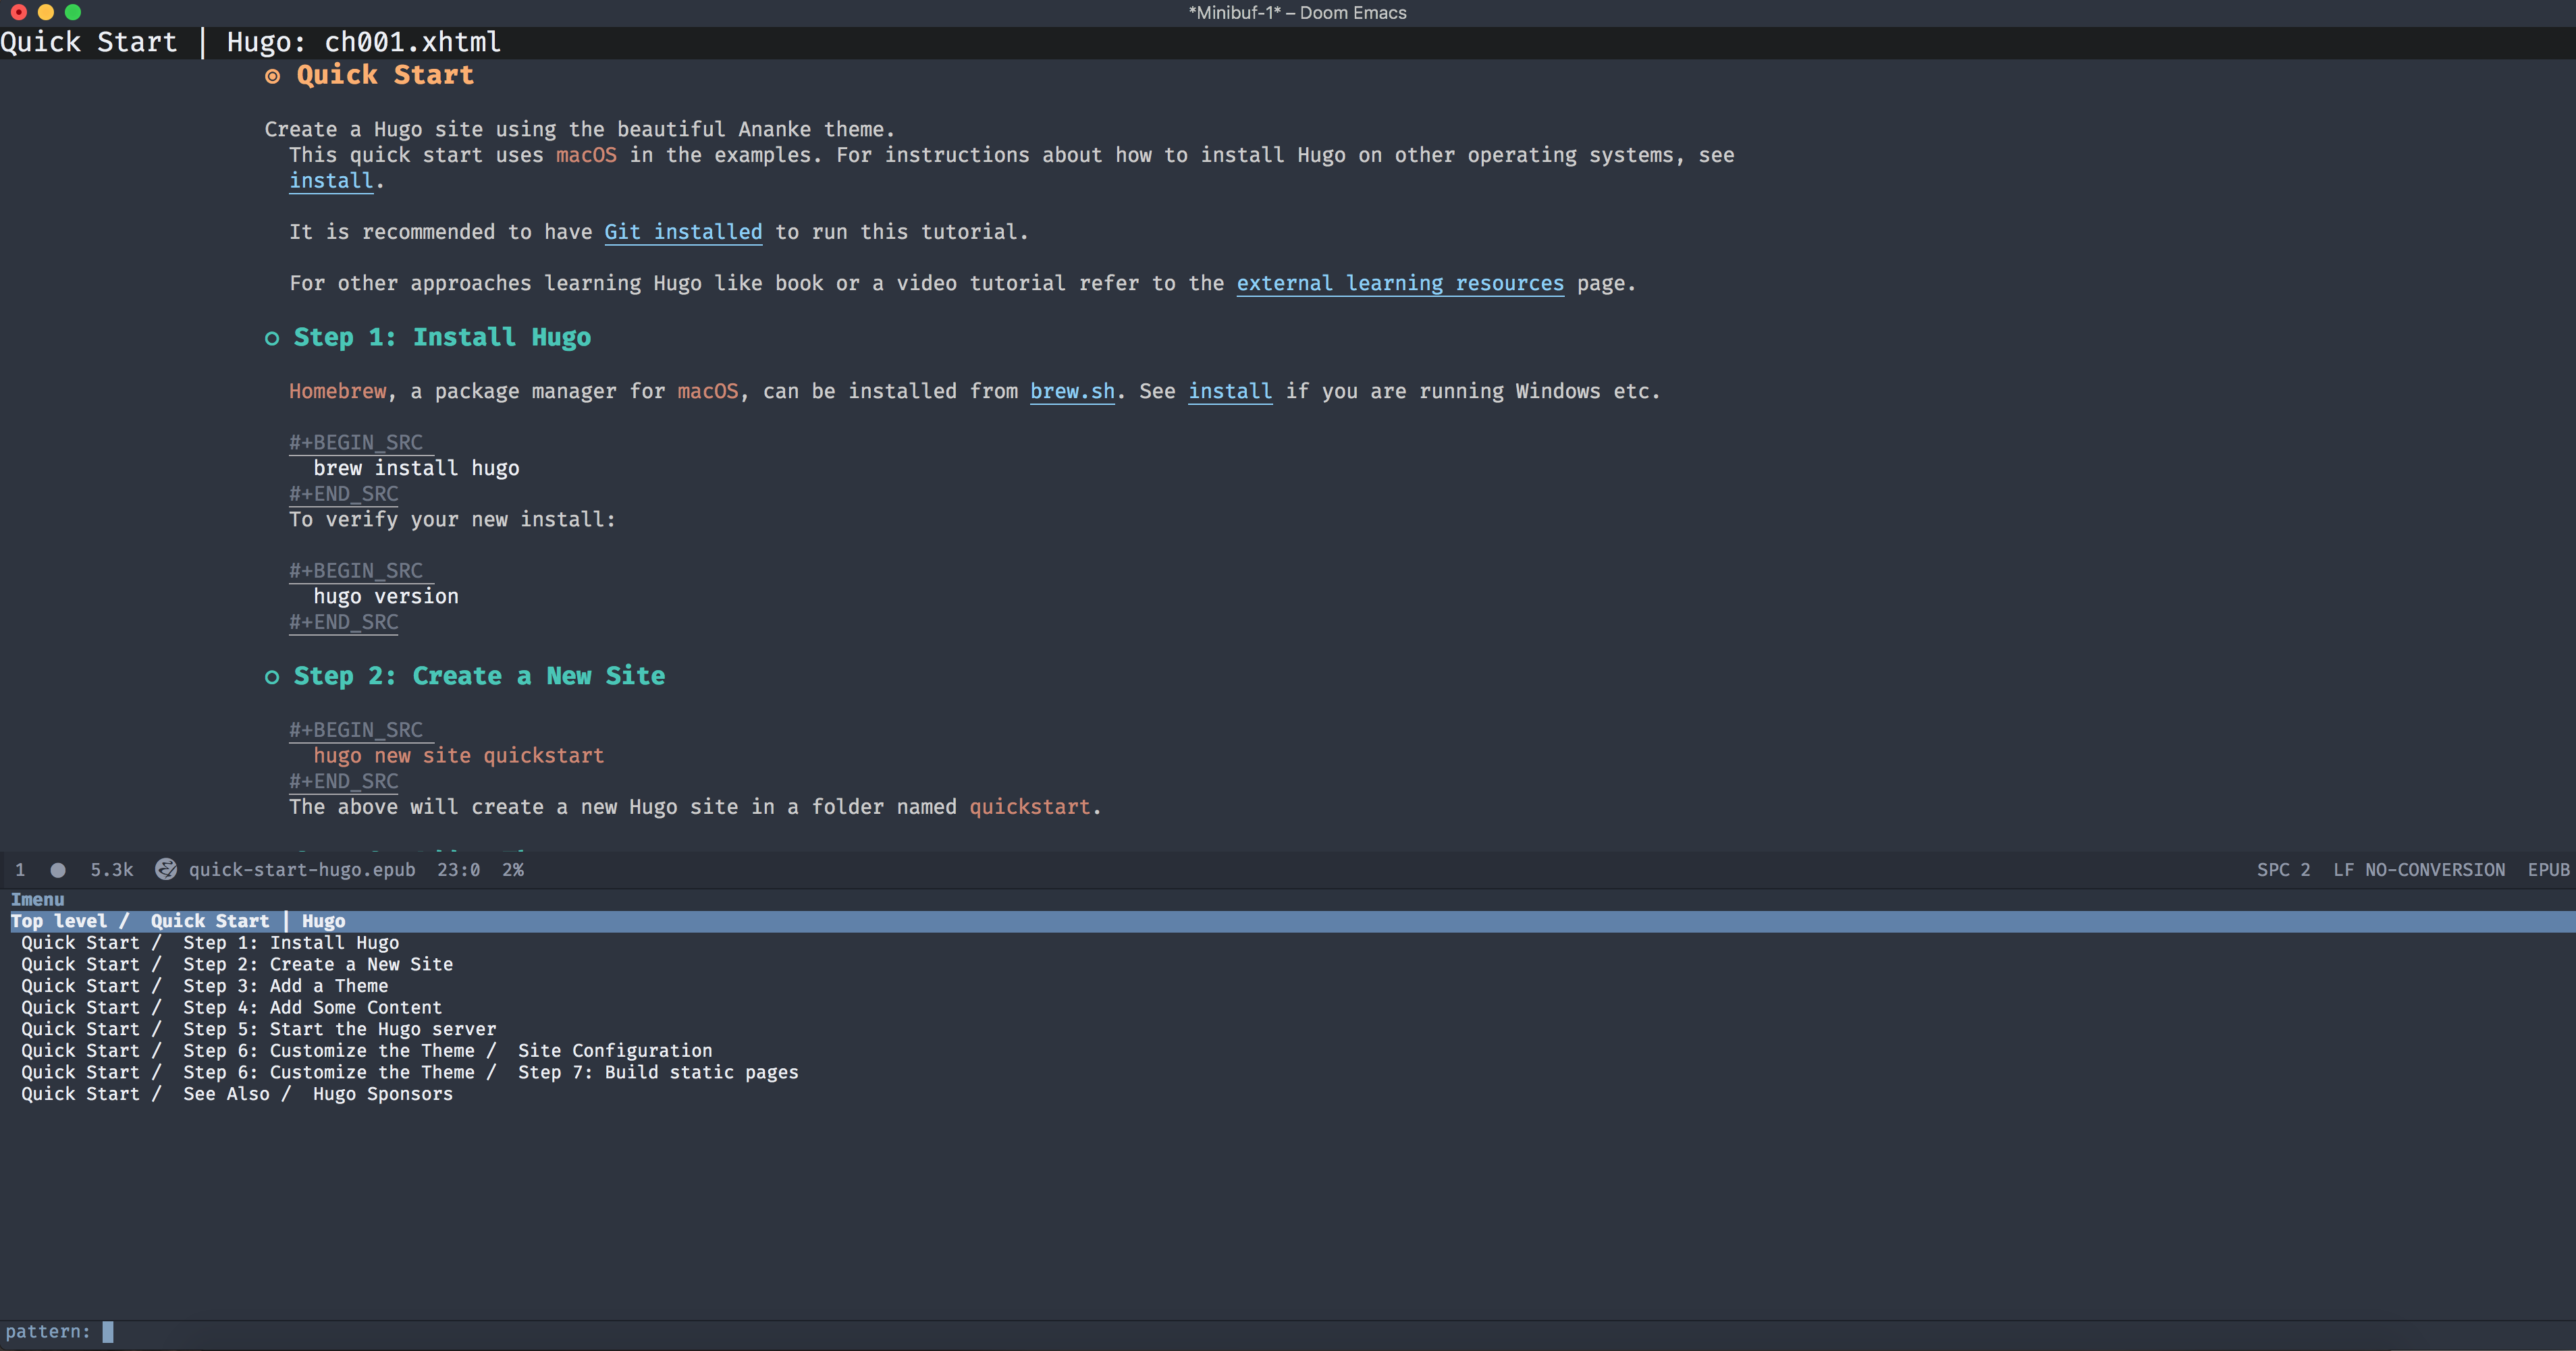Follow the brew.sh link
The width and height of the screenshot is (2576, 1351).
coord(1072,391)
